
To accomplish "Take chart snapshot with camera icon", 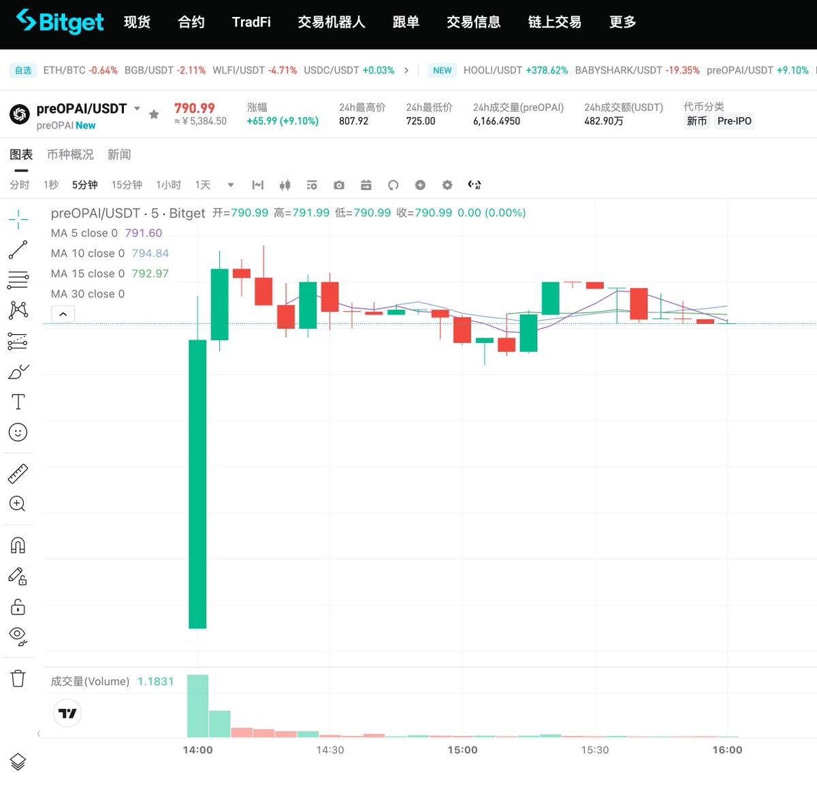I will point(339,185).
